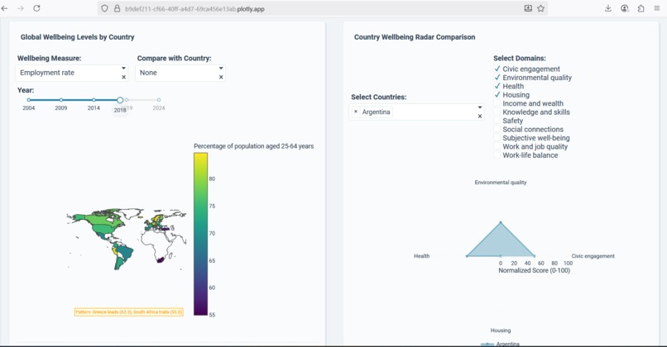Set year slider to 2024
The image size is (667, 347).
(159, 100)
